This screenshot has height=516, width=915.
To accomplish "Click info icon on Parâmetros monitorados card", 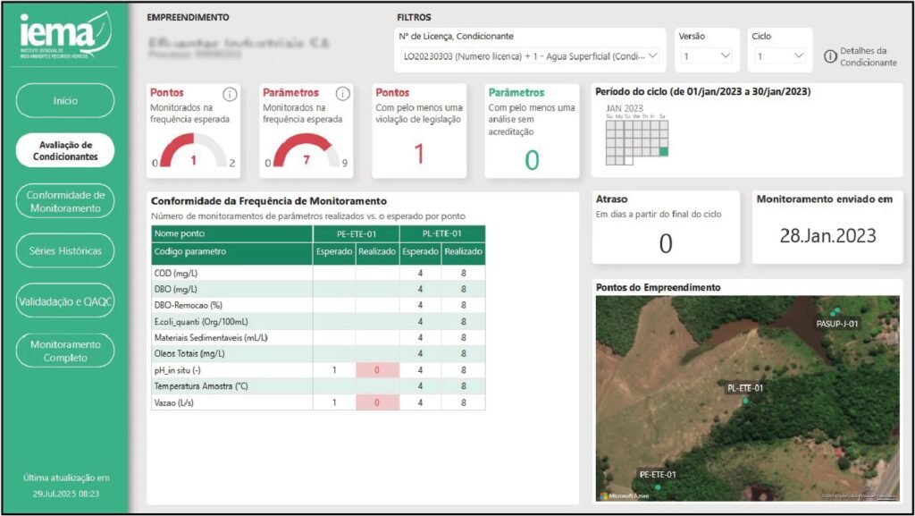I will click(x=342, y=94).
